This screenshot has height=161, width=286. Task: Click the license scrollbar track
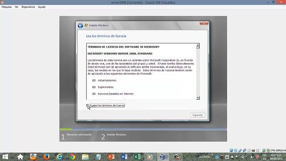pos(198,73)
